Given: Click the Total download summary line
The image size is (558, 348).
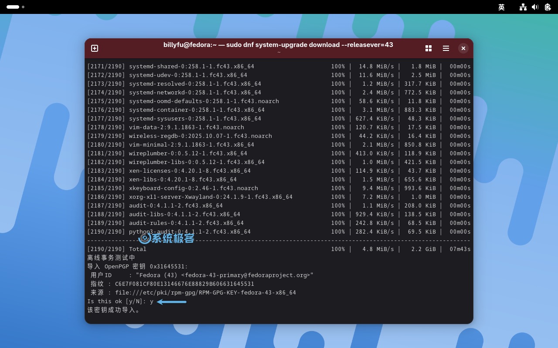Looking at the screenshot, I should (138, 249).
